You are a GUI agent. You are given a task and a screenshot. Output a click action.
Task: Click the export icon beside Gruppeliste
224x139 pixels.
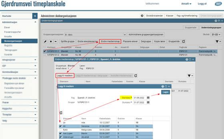pyautogui.click(x=184, y=41)
